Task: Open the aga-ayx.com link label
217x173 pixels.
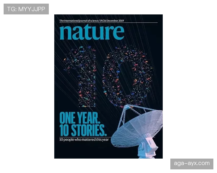Action: 192,164
